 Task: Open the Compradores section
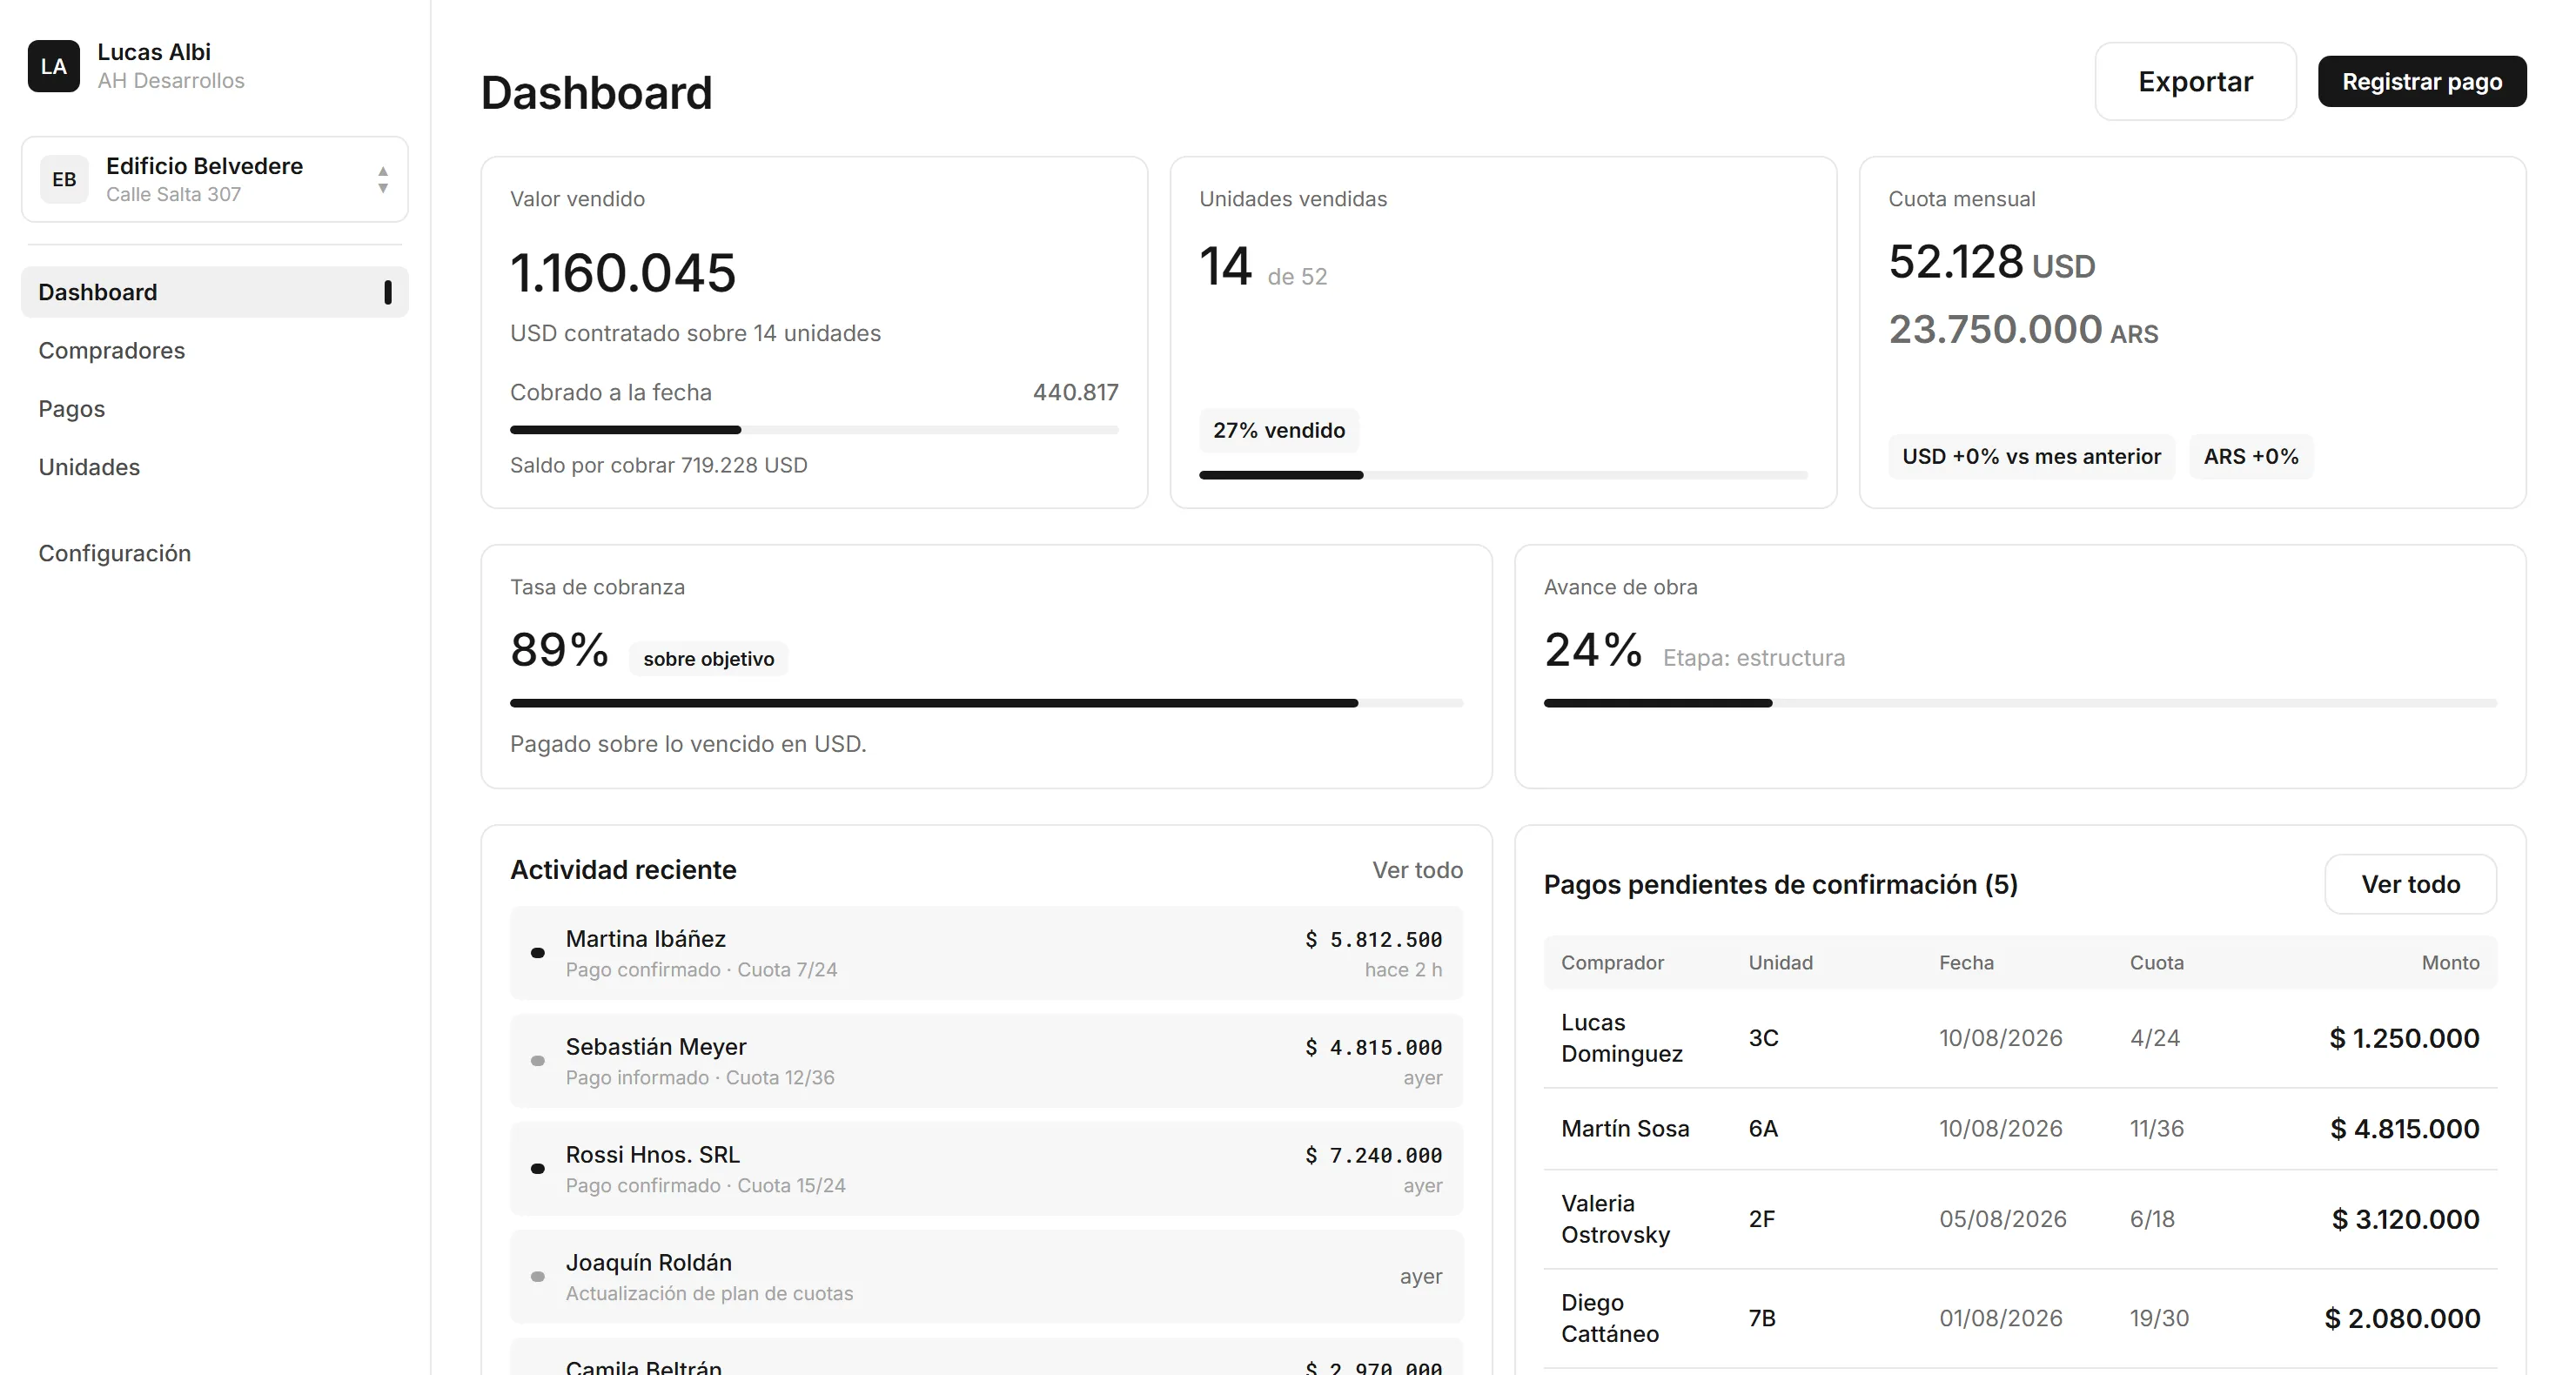click(x=112, y=350)
